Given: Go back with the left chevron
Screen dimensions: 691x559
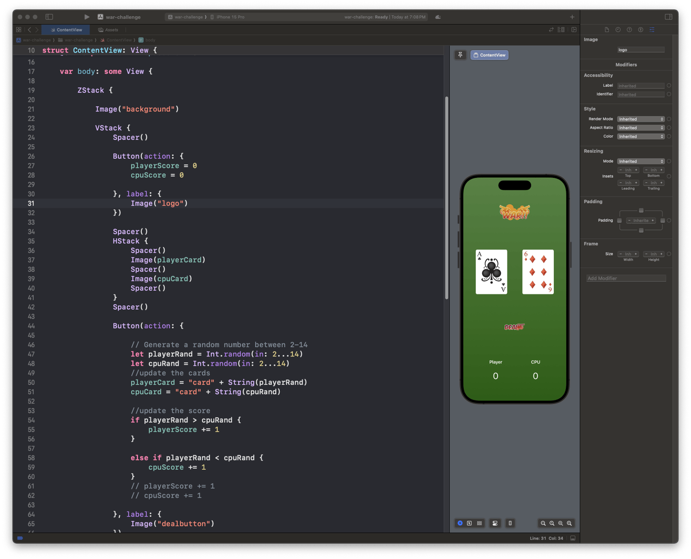Looking at the screenshot, I should pyautogui.click(x=29, y=30).
